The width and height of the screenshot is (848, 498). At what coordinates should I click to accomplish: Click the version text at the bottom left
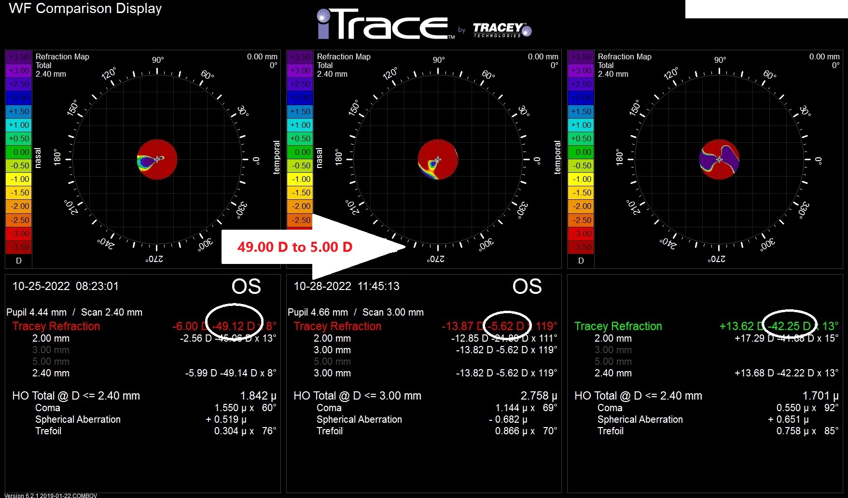pos(51,495)
